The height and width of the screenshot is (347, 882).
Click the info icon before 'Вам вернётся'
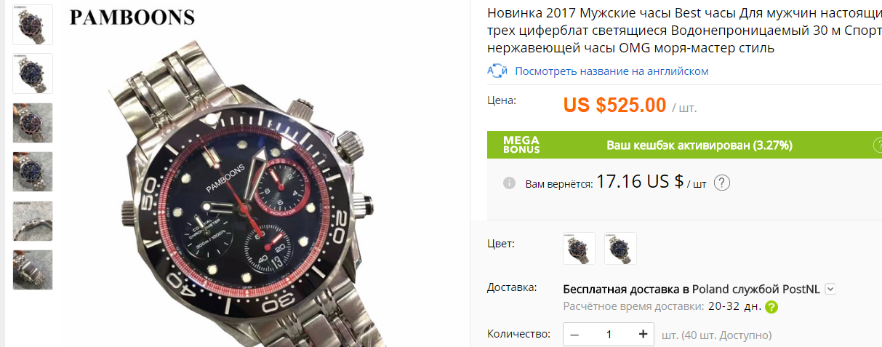509,183
